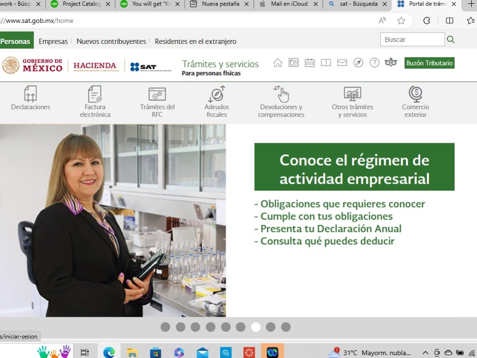
Task: Click the banner photo of woman in laboratory
Action: click(113, 221)
